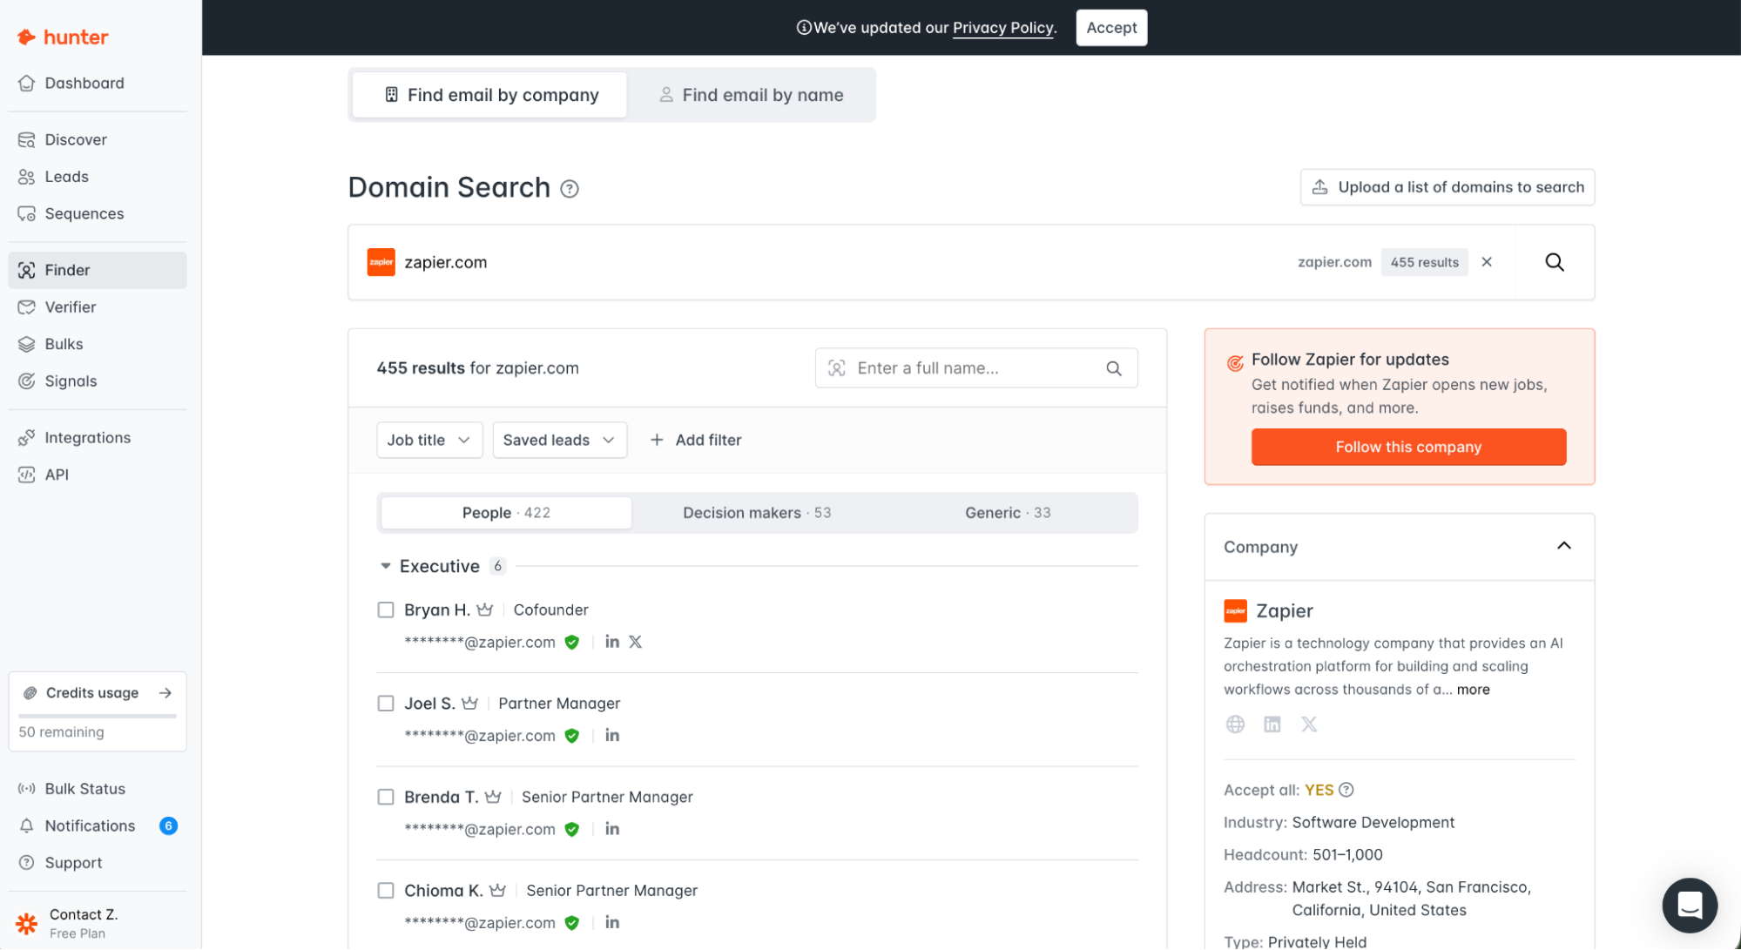Open Sequences in sidebar
1741x950 pixels.
pos(98,213)
